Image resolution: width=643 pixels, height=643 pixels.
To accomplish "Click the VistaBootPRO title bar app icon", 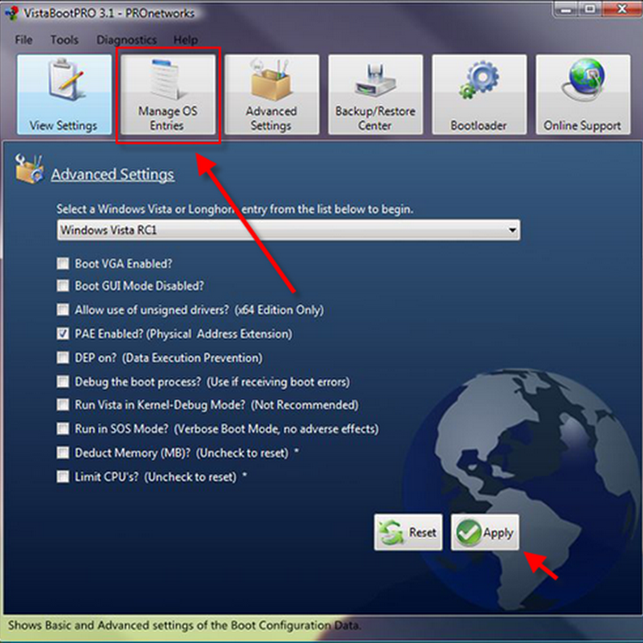I will pyautogui.click(x=11, y=13).
